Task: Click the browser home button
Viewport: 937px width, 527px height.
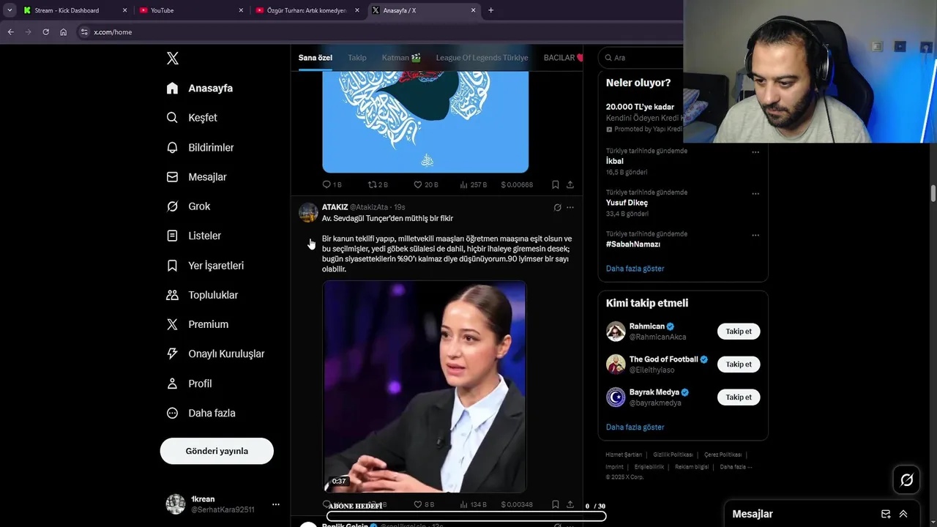Action: click(x=63, y=32)
